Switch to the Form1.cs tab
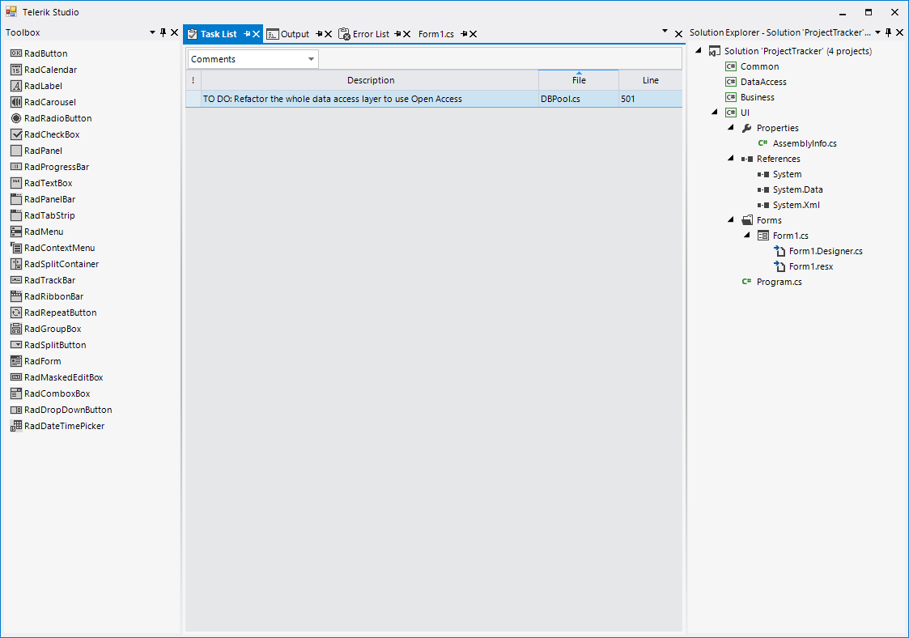 click(436, 34)
